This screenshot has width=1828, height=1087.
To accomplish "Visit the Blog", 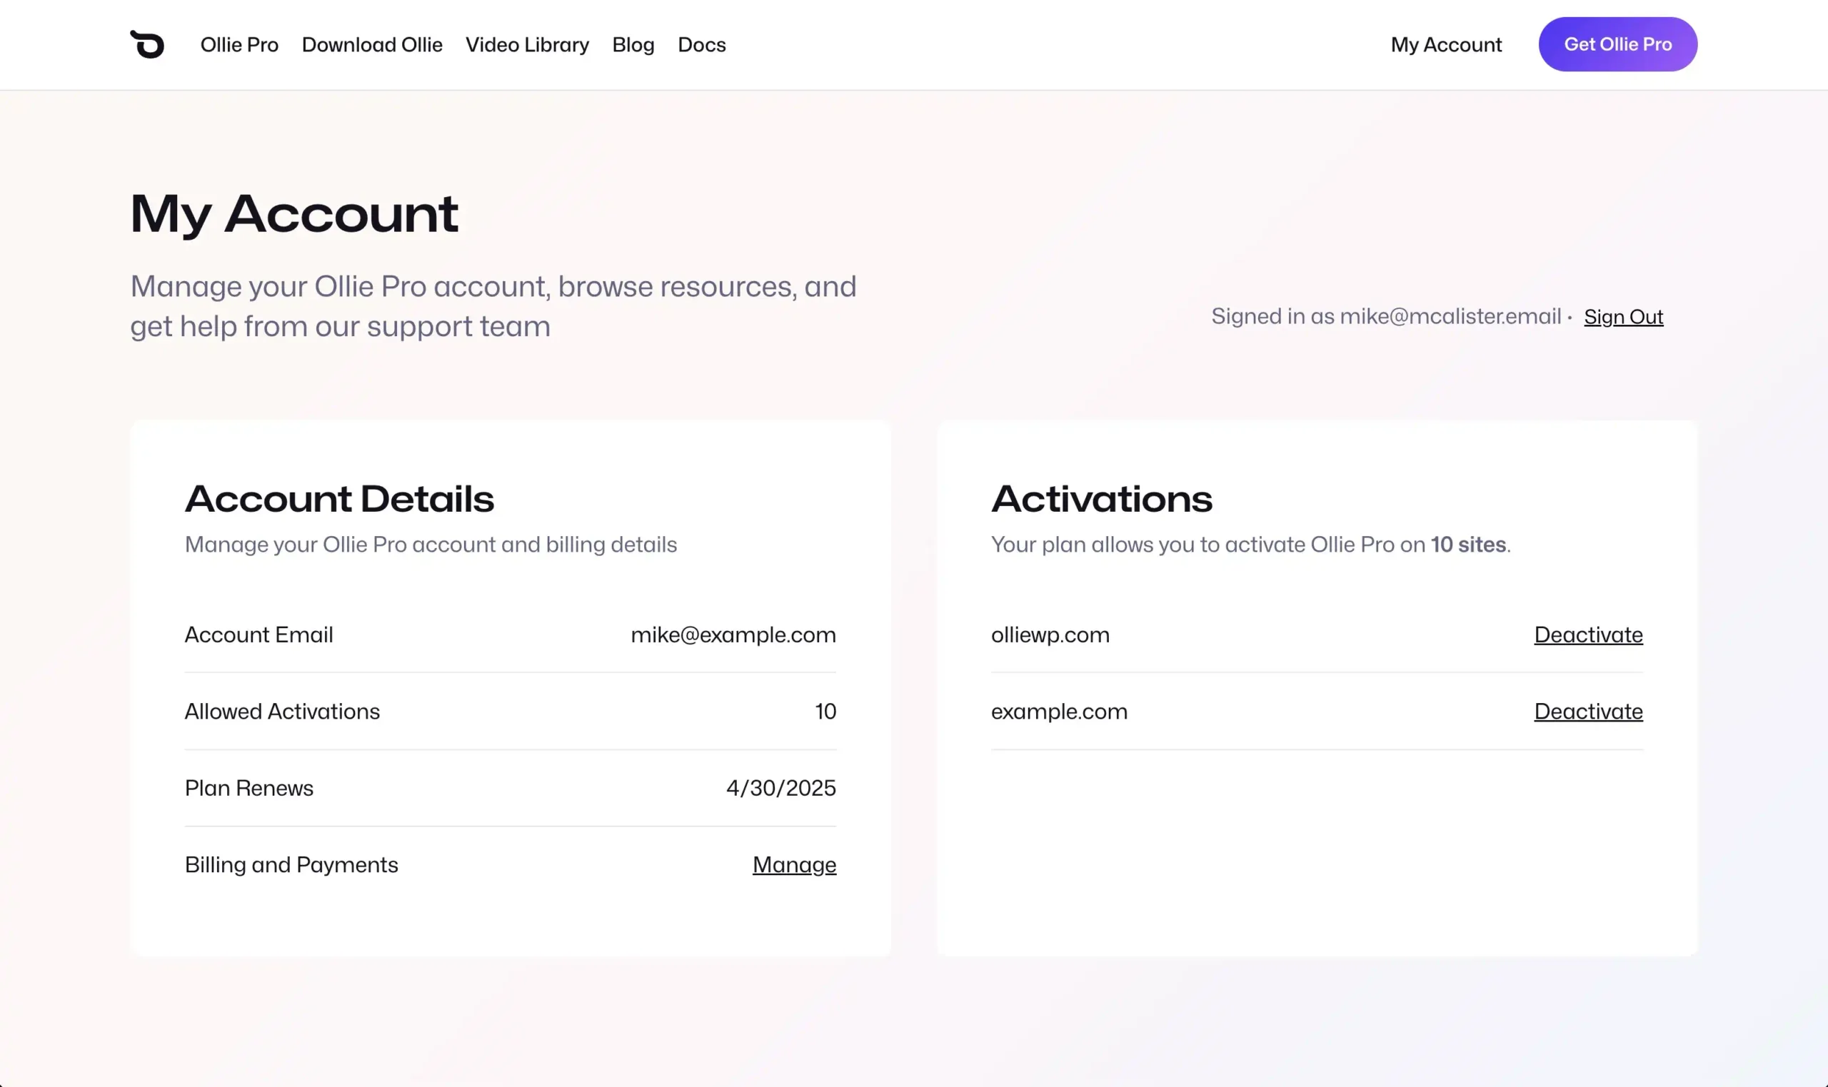I will point(633,45).
